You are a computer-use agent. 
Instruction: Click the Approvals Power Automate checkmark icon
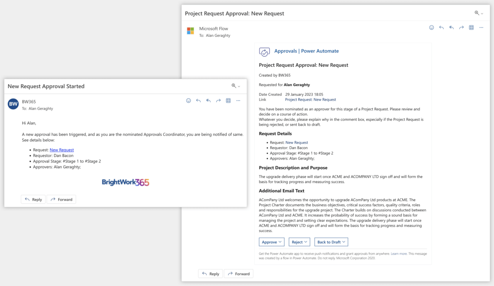click(x=264, y=51)
